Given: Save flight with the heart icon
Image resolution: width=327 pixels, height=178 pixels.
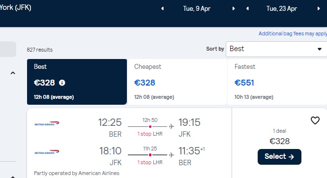Looking at the screenshot, I should click(315, 120).
